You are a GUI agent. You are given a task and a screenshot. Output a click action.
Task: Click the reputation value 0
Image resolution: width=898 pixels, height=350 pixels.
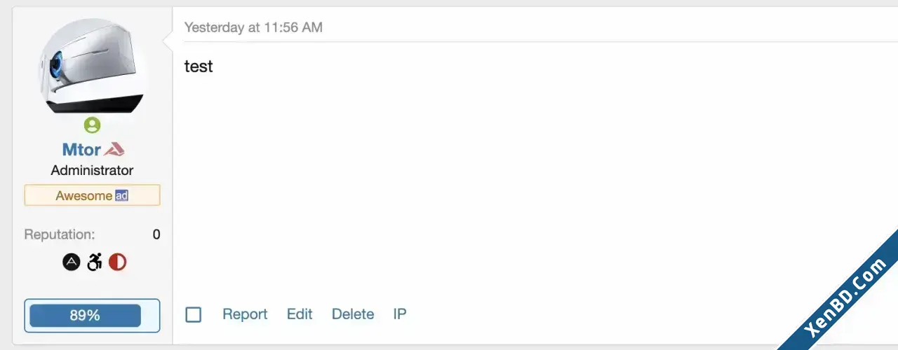click(156, 234)
